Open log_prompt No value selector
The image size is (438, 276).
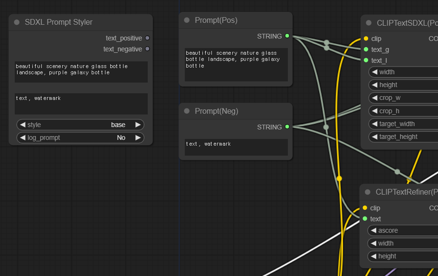[80, 138]
